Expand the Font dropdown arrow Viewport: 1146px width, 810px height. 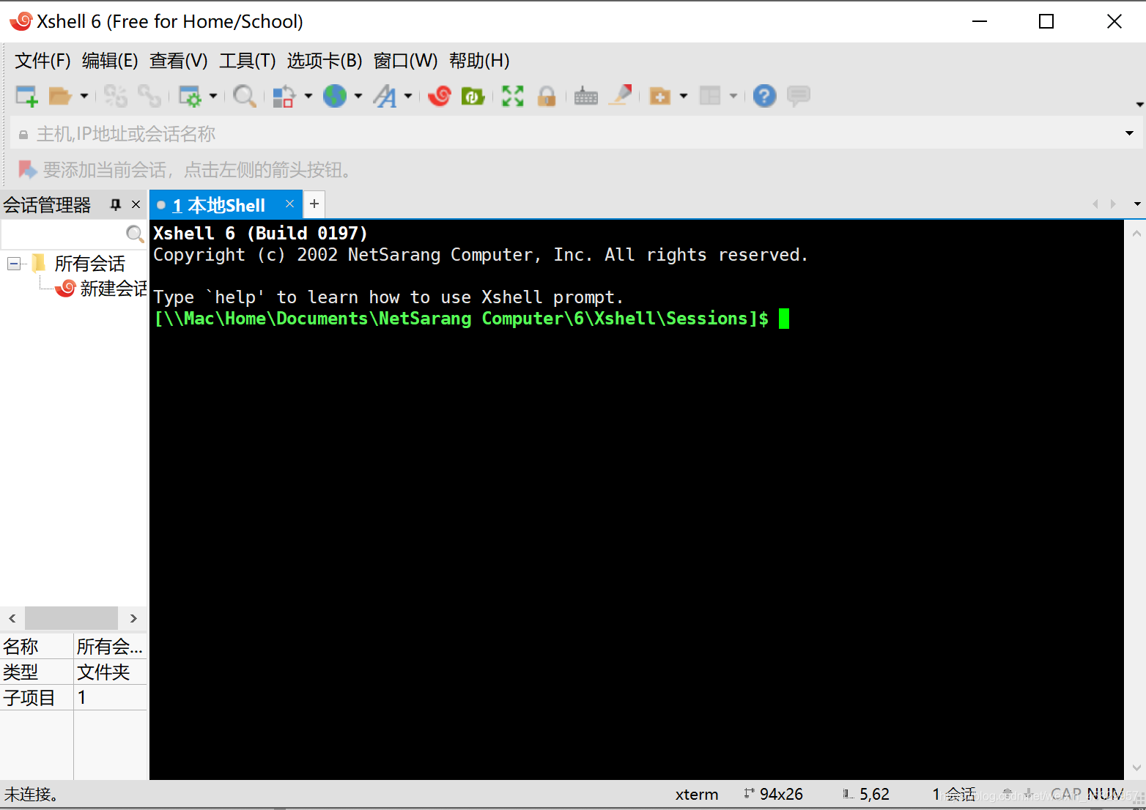click(408, 96)
